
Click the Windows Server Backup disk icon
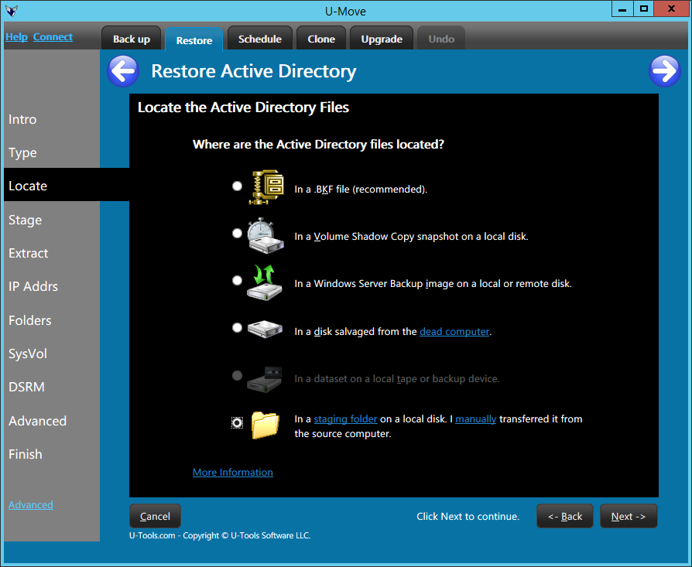265,283
